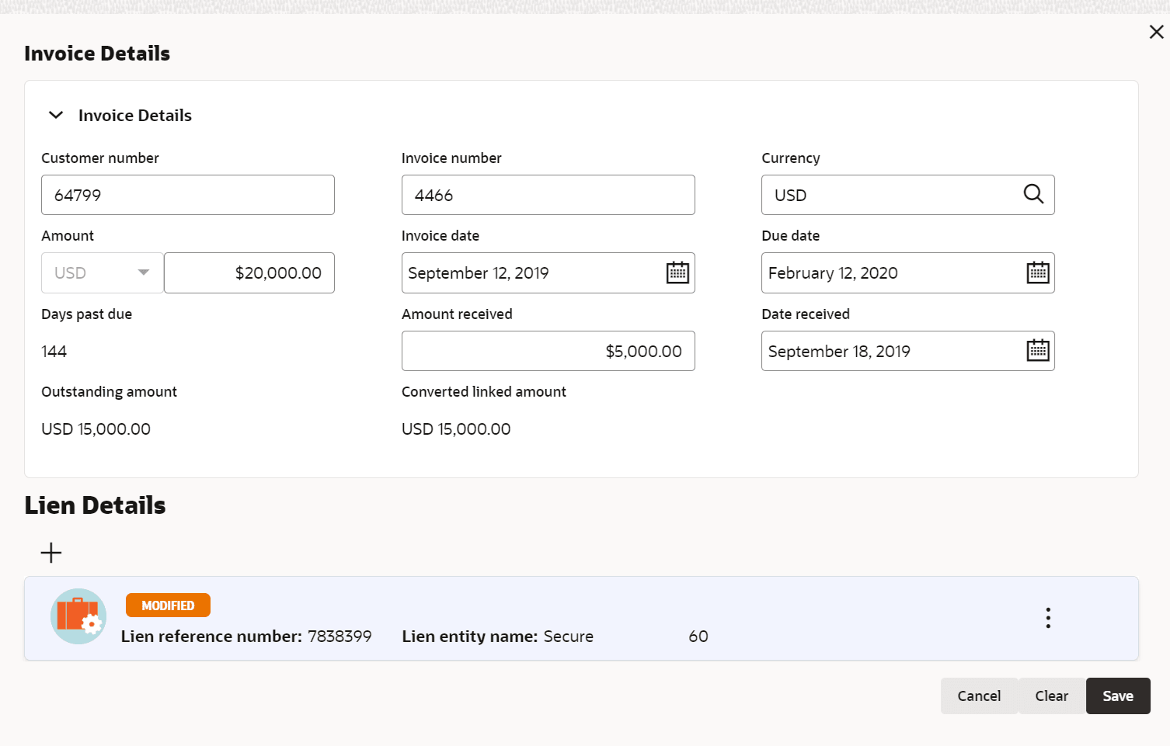Open the Invoice date calendar picker
Image resolution: width=1170 pixels, height=746 pixels.
tap(677, 273)
